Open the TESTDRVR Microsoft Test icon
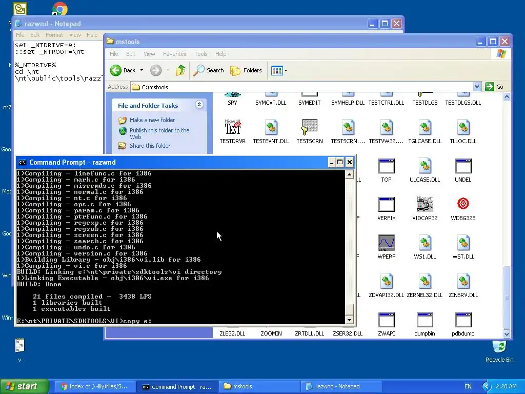This screenshot has width=525, height=394. click(x=233, y=127)
